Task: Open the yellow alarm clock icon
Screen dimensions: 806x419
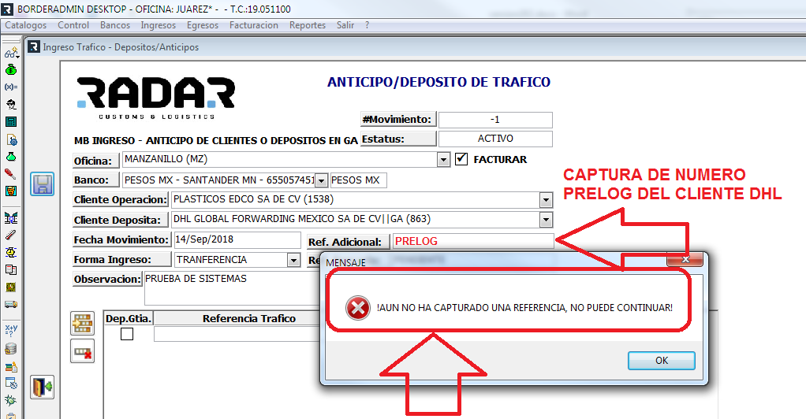Action: tap(11, 252)
